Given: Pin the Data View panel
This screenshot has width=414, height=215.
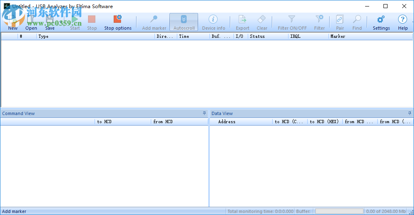Looking at the screenshot, I should point(410,113).
